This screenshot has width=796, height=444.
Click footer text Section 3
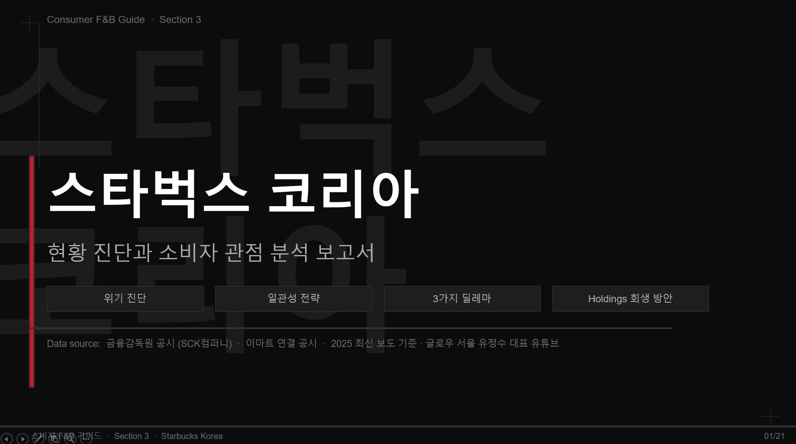(132, 436)
